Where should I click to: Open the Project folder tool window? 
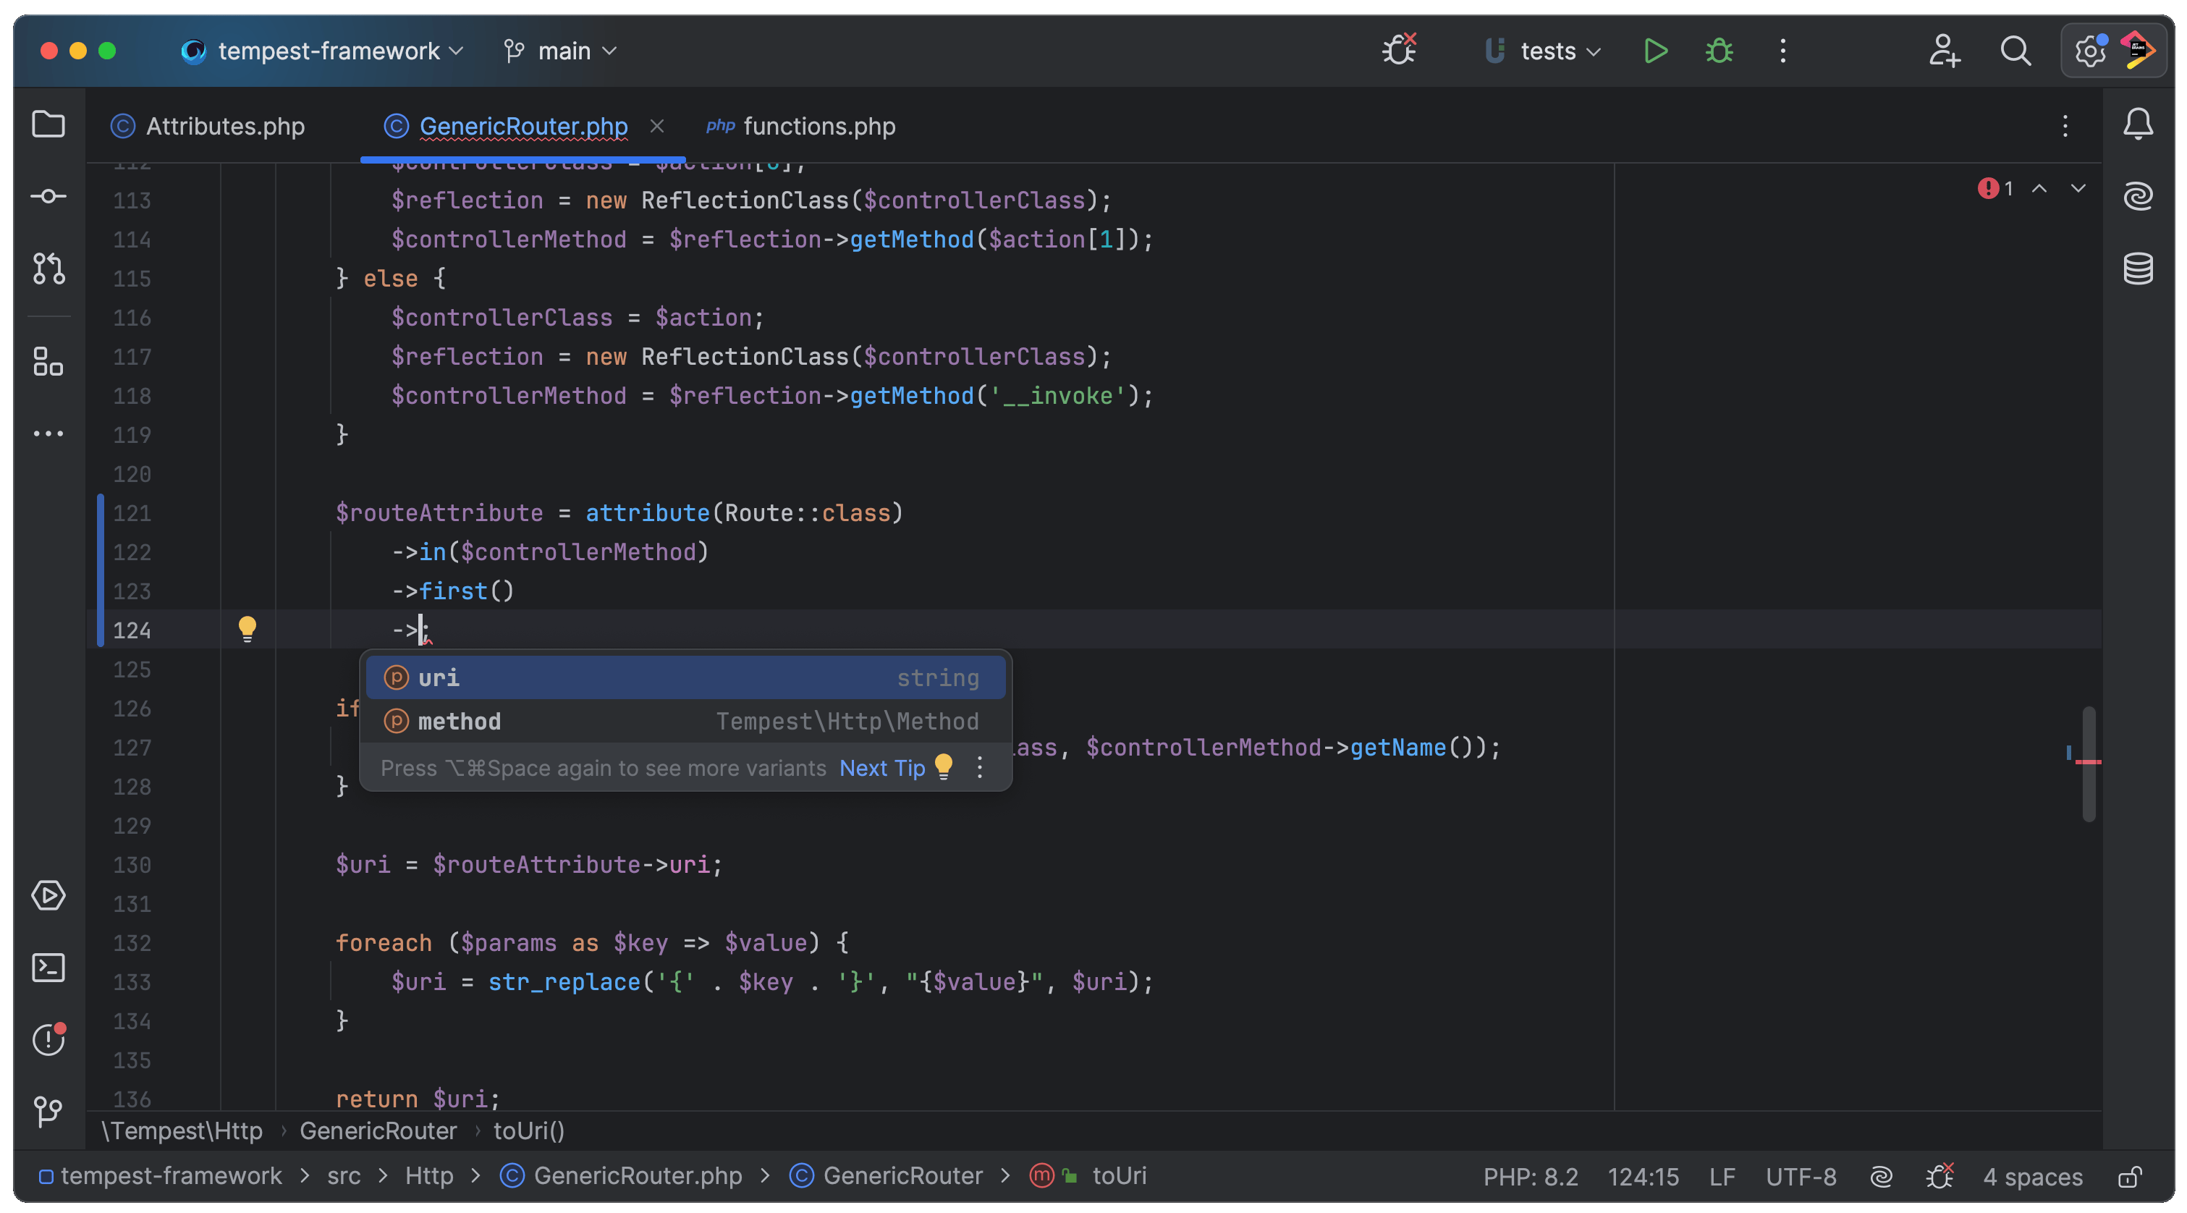pyautogui.click(x=48, y=124)
